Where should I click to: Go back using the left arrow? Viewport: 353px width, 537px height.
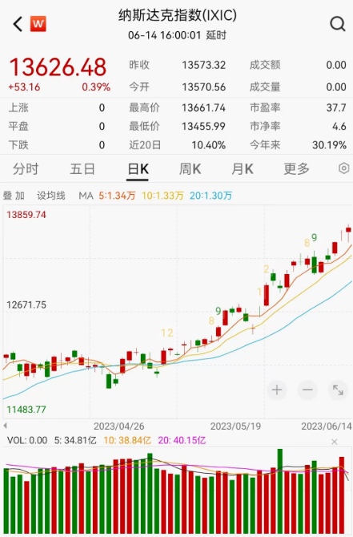pyautogui.click(x=18, y=24)
